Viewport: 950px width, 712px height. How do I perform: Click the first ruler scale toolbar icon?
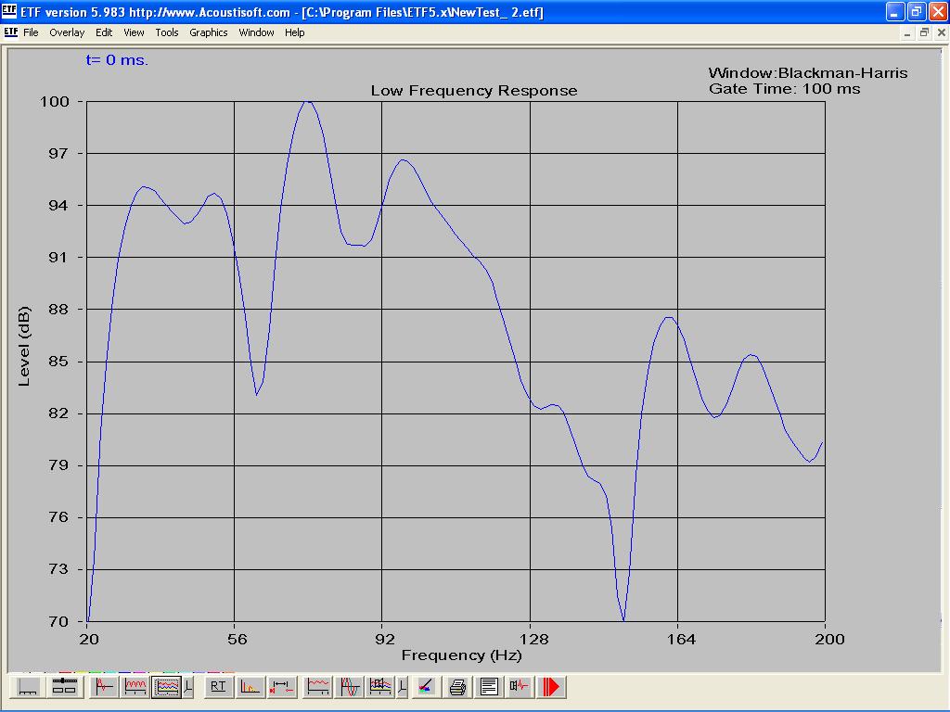(x=29, y=687)
